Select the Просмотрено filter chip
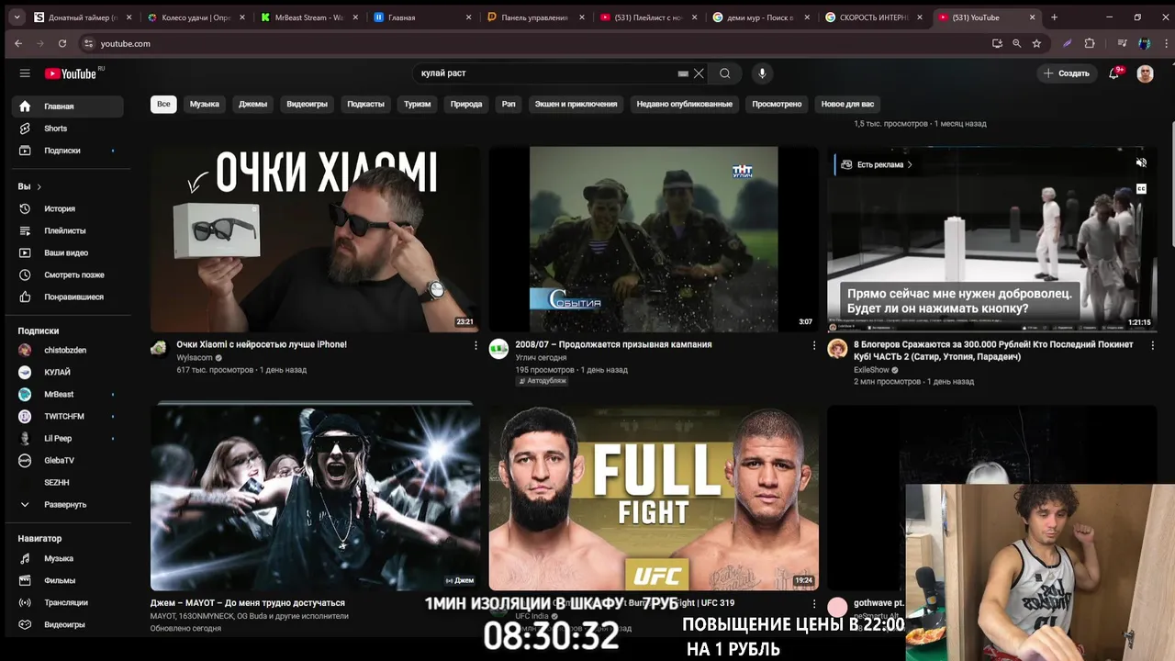 point(777,104)
